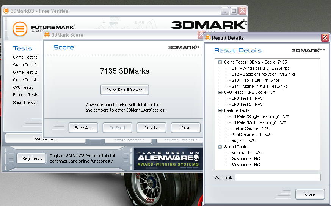This screenshot has height=206, width=331.
Task: Select the 24 sounds row
Action: tap(246, 159)
